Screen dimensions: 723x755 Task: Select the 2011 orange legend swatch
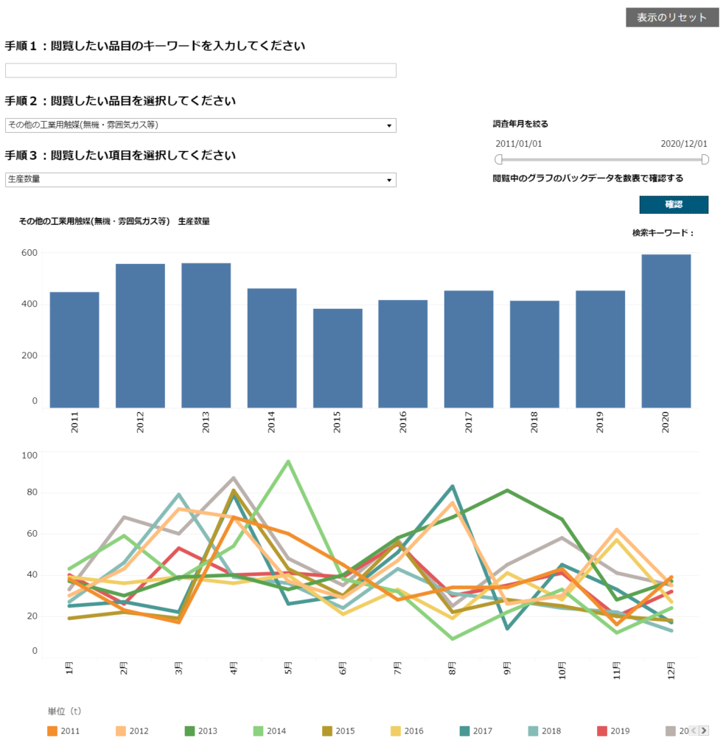[52, 731]
